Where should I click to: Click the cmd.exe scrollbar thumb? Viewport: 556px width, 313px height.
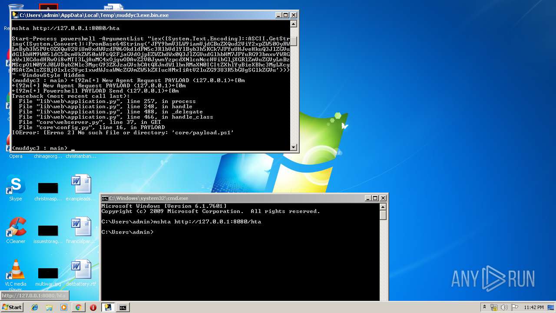[383, 215]
